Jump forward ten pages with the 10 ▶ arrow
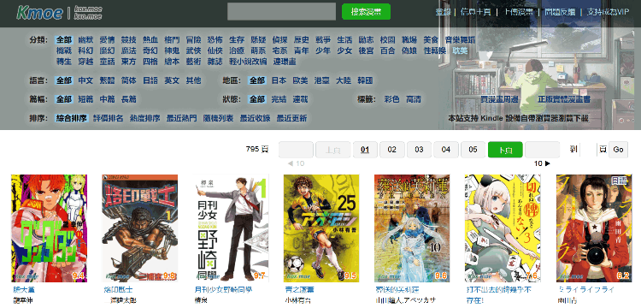This screenshot has height=308, width=641. pos(542,163)
